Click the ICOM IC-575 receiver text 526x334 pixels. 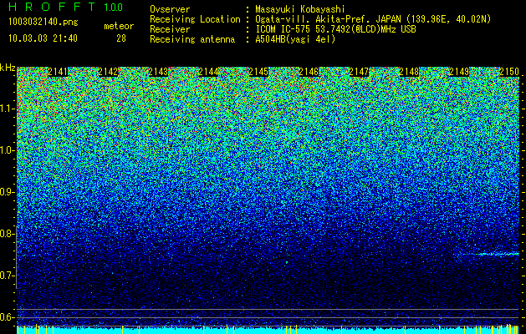coord(335,29)
